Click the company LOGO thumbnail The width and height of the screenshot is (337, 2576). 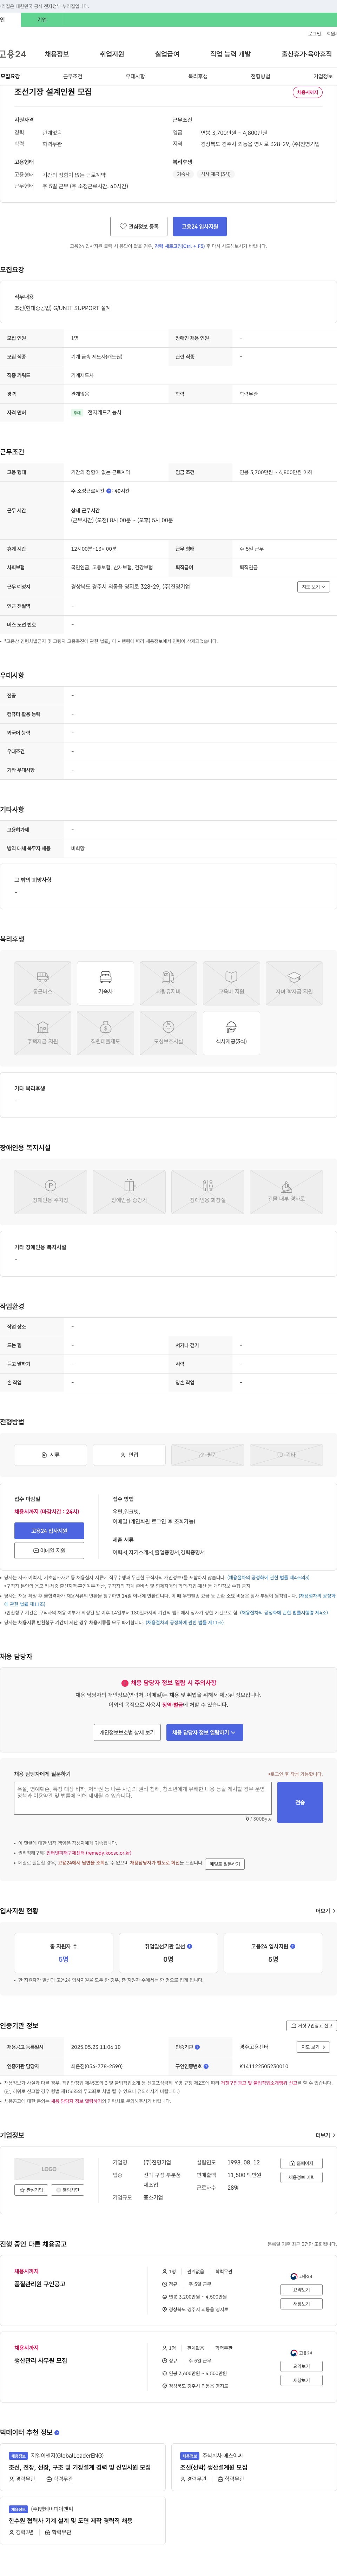pyautogui.click(x=49, y=2169)
